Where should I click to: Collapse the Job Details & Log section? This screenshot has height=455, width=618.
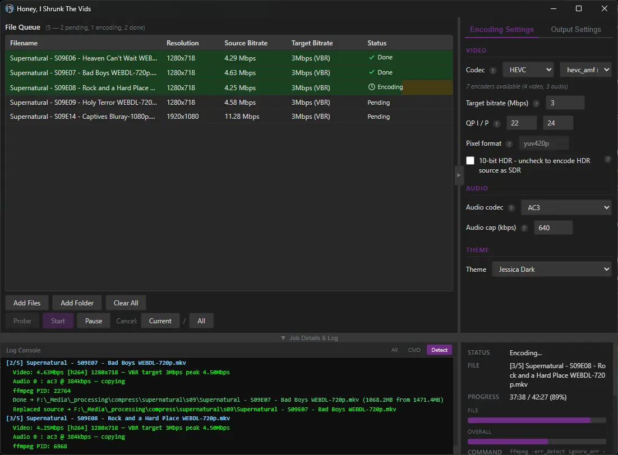click(309, 338)
